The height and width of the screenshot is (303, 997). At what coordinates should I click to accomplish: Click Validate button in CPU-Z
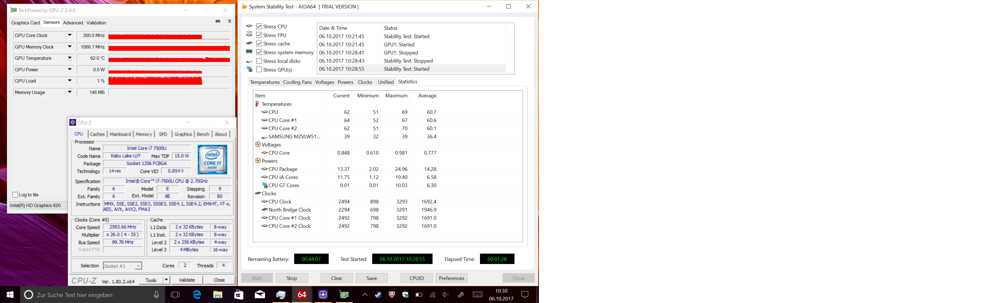click(187, 280)
